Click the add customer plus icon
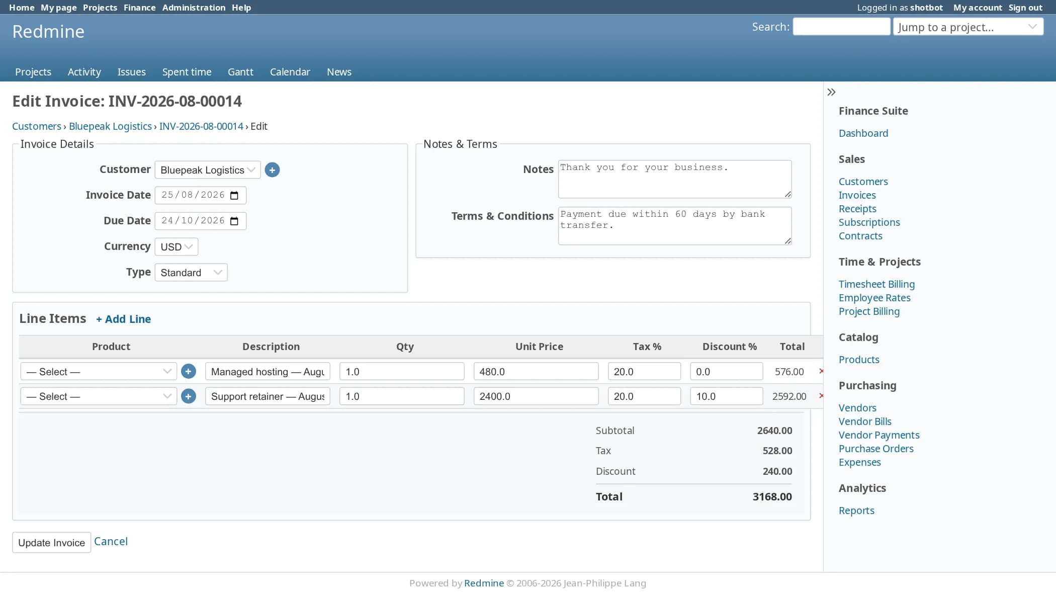 (x=272, y=170)
